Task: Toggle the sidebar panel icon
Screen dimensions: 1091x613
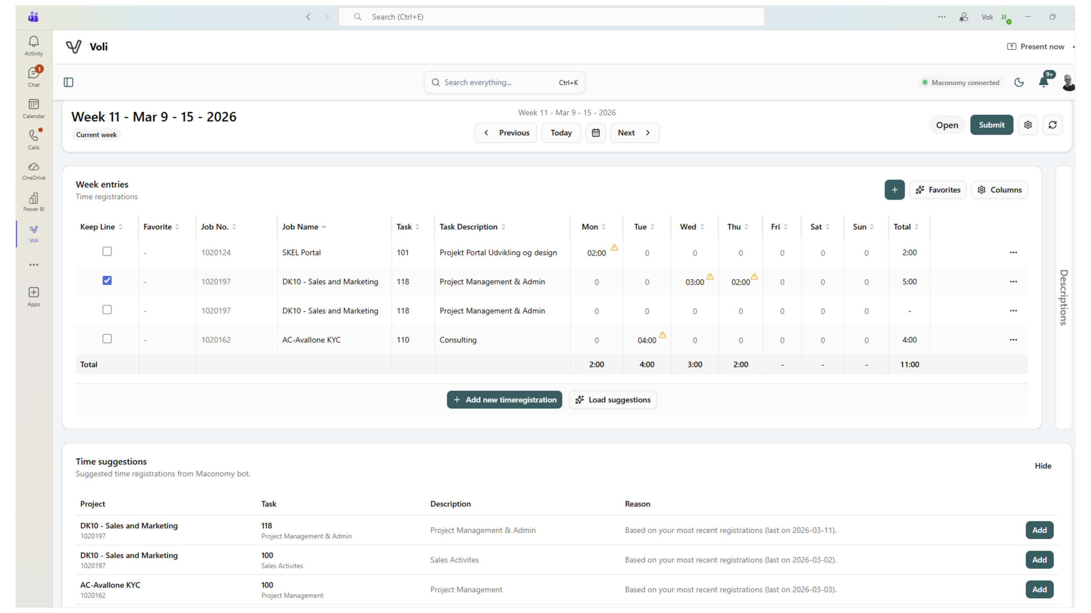Action: point(69,82)
